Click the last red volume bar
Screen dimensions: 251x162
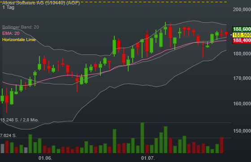tap(221, 145)
